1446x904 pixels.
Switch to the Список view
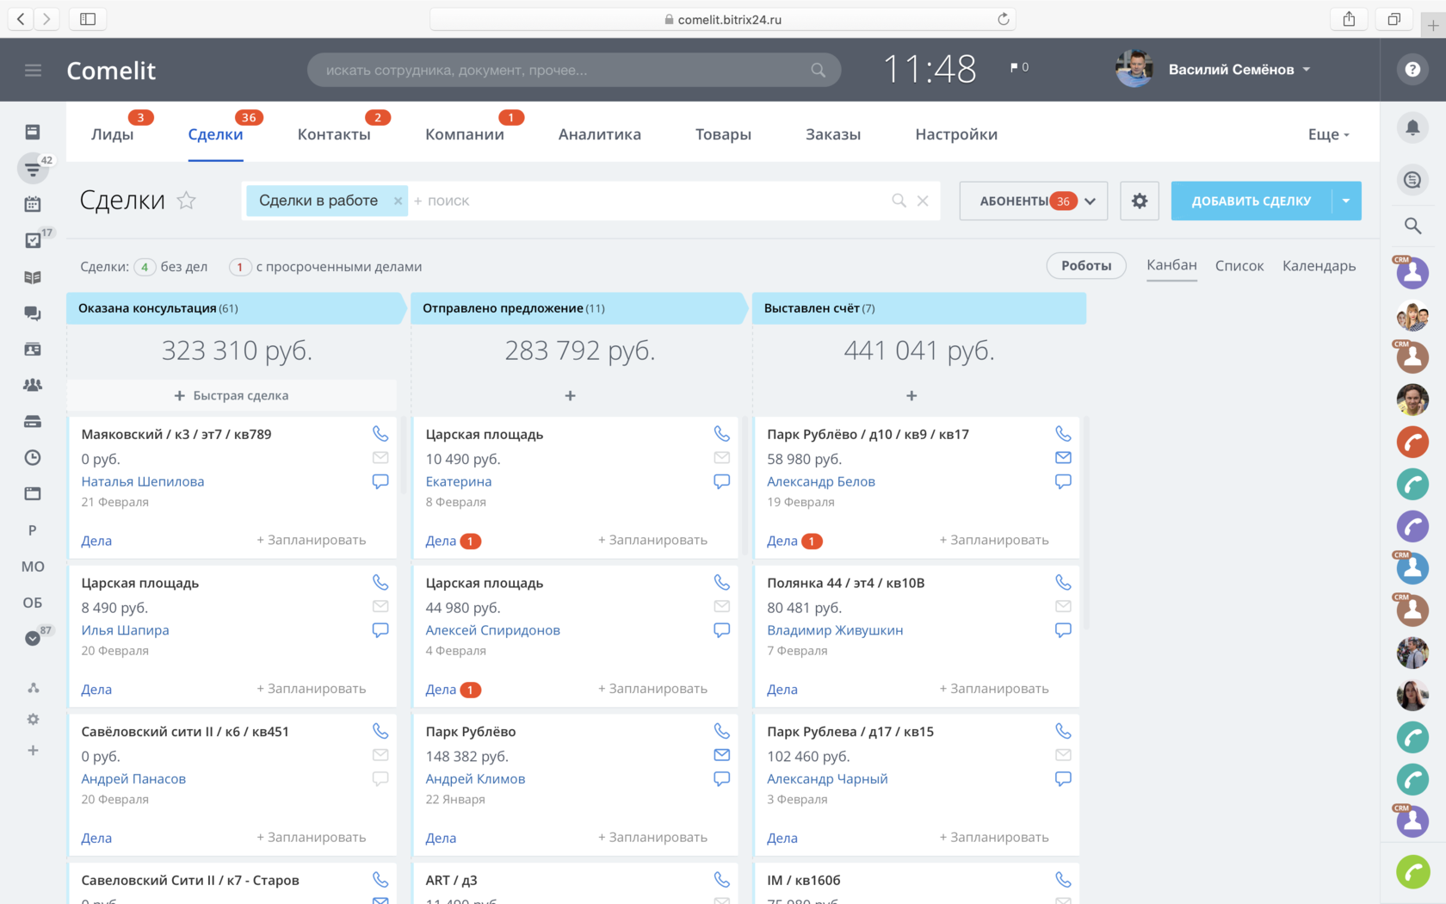coord(1239,266)
